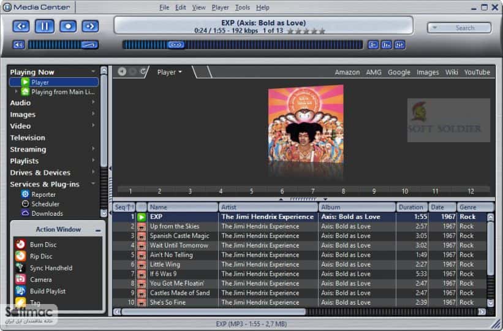Stop playback with the stop button
The height and width of the screenshot is (331, 503).
68,26
